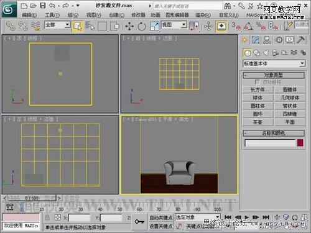Image resolution: width=311 pixels, height=233 pixels.
Task: Toggle the Keyboard Shortcut Override icon
Action: tap(221, 26)
